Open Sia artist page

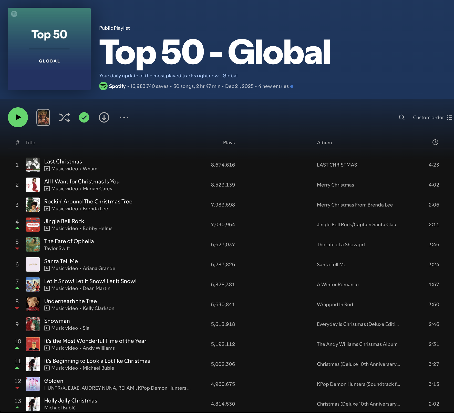click(86, 328)
